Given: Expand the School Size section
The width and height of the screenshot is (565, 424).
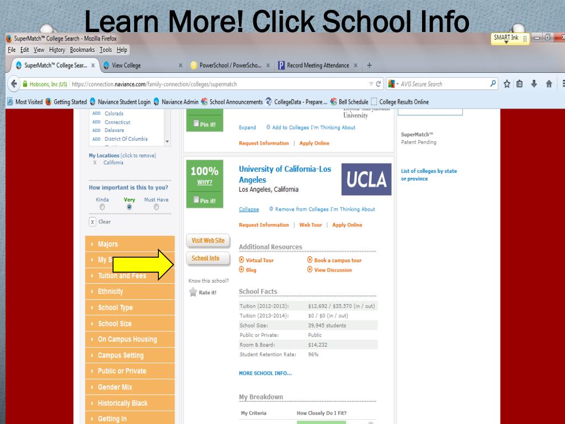Looking at the screenshot, I should [x=130, y=324].
